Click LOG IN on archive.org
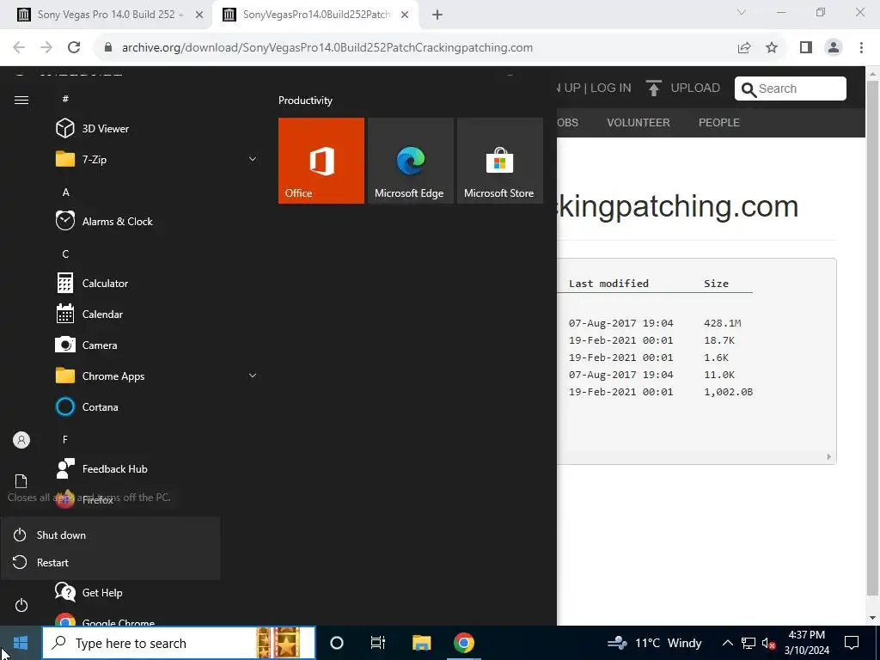The image size is (880, 660). pyautogui.click(x=611, y=89)
